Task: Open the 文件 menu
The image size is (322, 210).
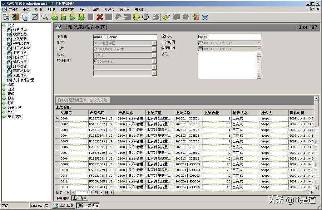Action: point(13,9)
